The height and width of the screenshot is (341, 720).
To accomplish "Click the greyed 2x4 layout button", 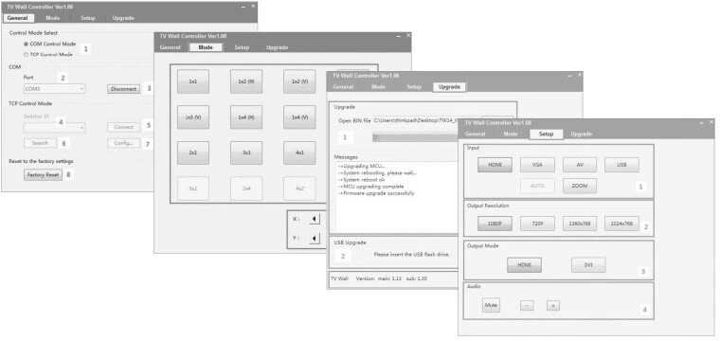I will click(246, 188).
